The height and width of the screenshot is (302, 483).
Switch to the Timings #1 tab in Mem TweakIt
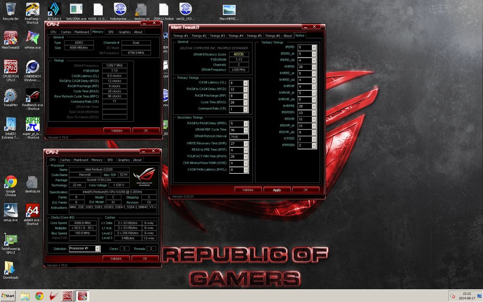point(181,36)
